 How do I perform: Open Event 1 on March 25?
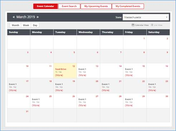click(35, 99)
